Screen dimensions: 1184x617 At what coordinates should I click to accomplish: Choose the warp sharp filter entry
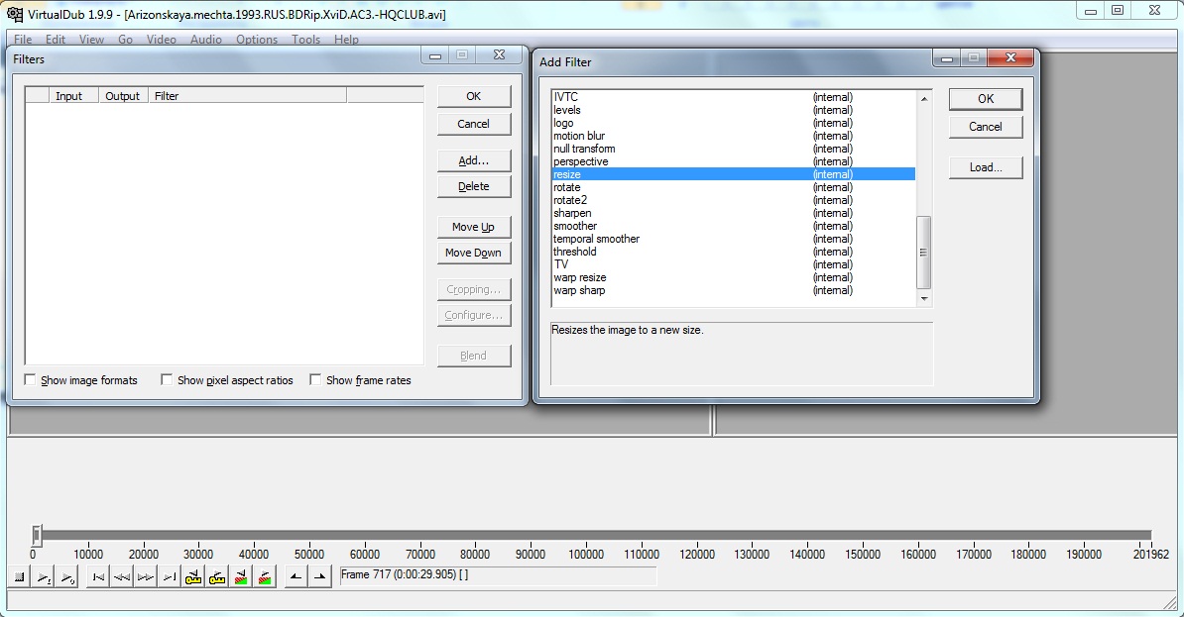(x=579, y=290)
